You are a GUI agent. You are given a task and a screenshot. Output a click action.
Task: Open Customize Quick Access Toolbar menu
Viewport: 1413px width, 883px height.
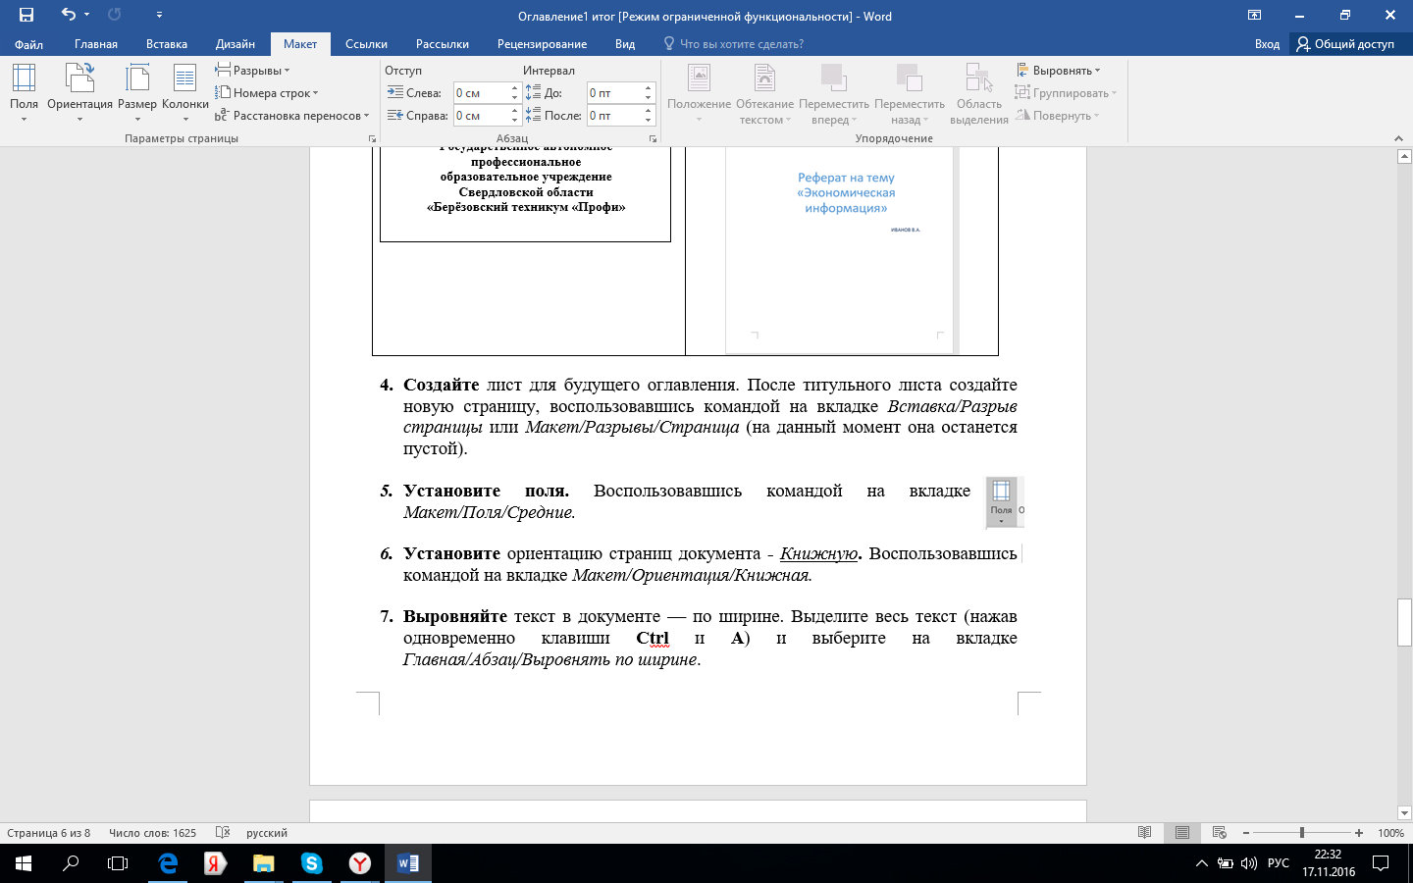159,15
